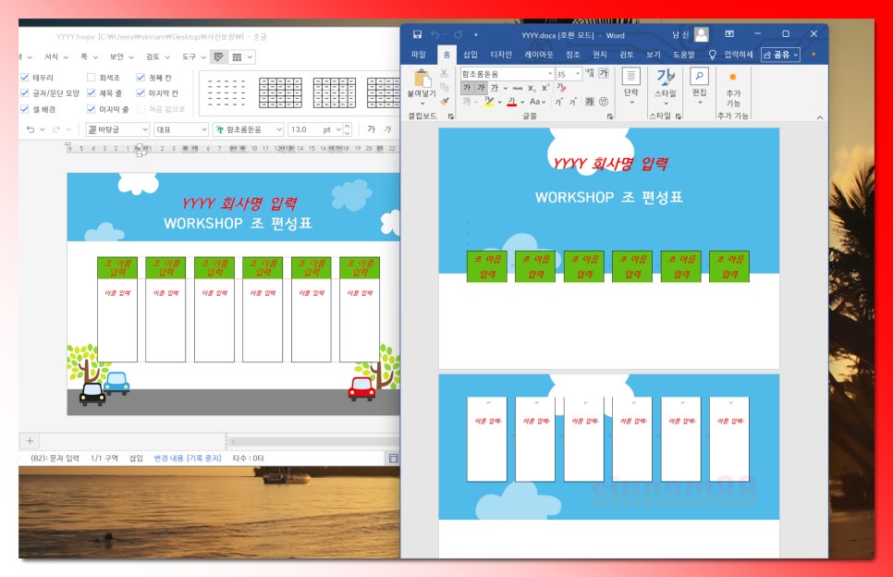Click the Format Painter brush icon in Word
This screenshot has width=893, height=577.
pyautogui.click(x=445, y=102)
